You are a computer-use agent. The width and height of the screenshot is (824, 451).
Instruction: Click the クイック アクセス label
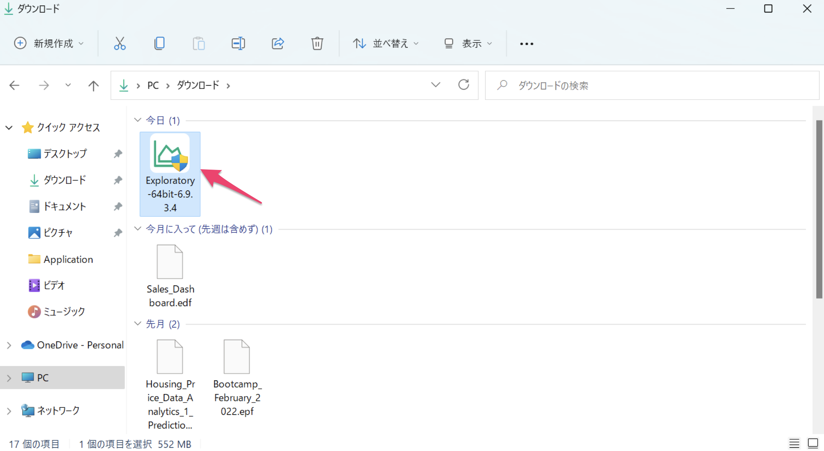tap(68, 127)
